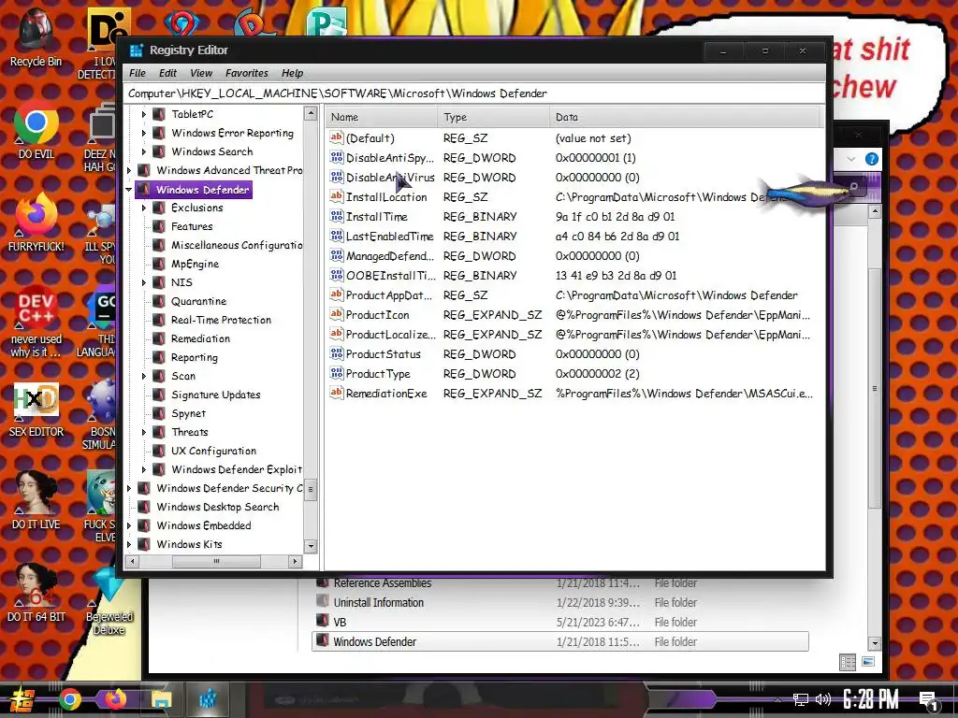
Task: Select the Remediation key
Action: [x=200, y=338]
